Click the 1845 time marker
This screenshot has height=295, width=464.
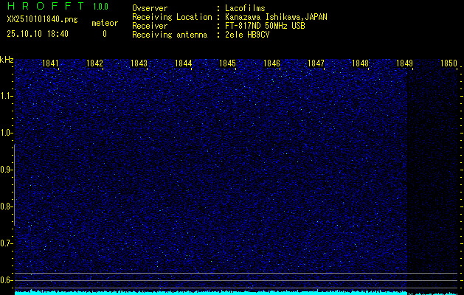227,63
